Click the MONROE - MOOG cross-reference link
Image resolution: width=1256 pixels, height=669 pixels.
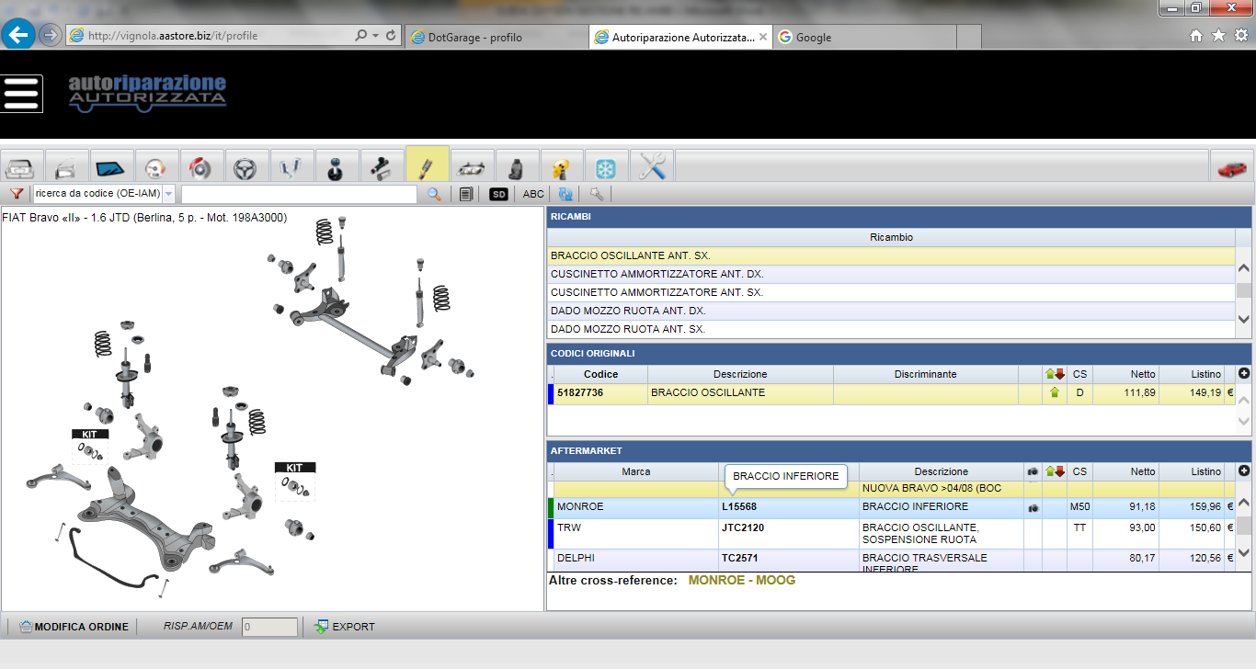(x=742, y=581)
